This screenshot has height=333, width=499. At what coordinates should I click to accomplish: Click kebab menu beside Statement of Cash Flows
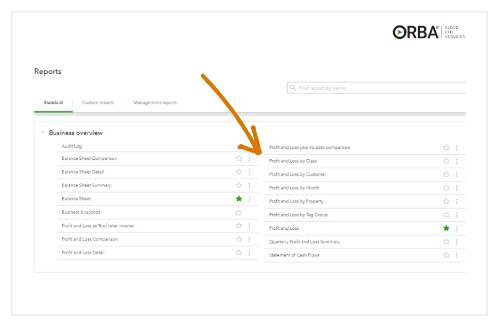(x=457, y=255)
